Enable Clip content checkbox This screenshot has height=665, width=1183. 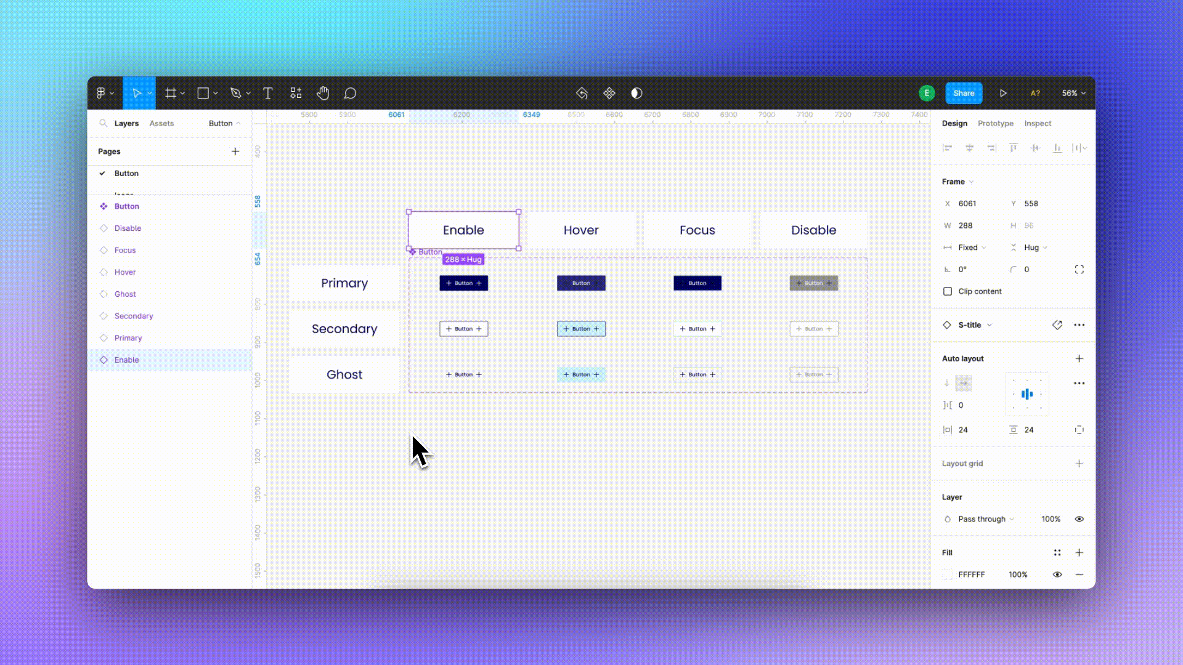pyautogui.click(x=948, y=291)
